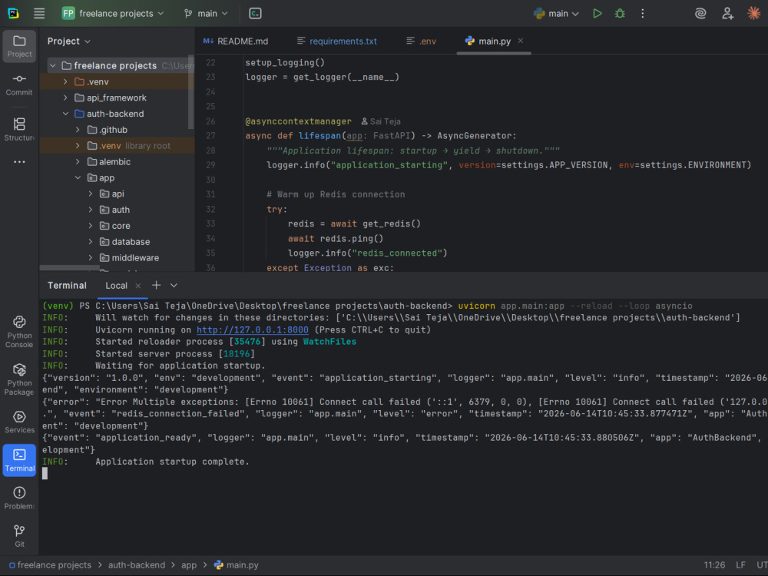The width and height of the screenshot is (768, 576).
Task: Expand the api package folder
Action: pos(91,194)
